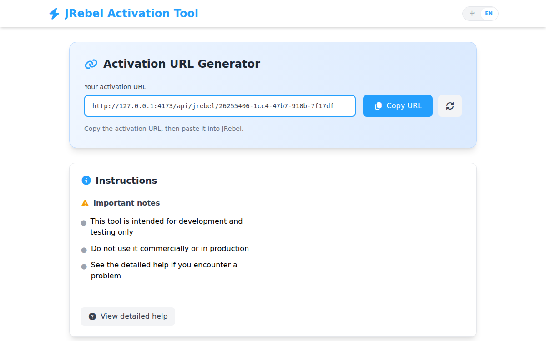Click the "Activation URL Generator" heading
This screenshot has width=546, height=341.
point(182,64)
